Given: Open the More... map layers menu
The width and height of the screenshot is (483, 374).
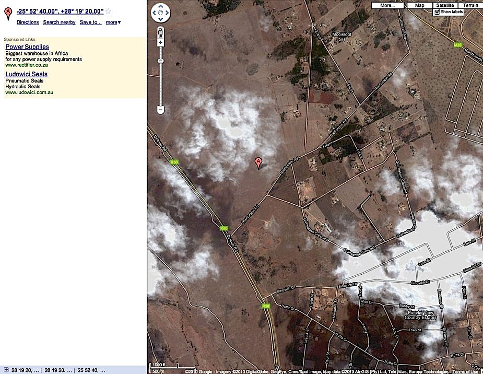Looking at the screenshot, I should [387, 5].
